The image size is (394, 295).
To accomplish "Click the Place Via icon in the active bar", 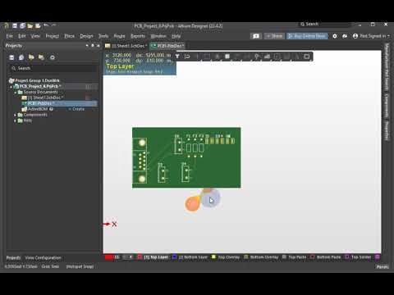I will pyautogui.click(x=257, y=57).
